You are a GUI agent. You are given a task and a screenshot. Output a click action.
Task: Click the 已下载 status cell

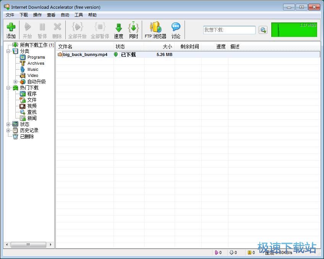pos(128,54)
